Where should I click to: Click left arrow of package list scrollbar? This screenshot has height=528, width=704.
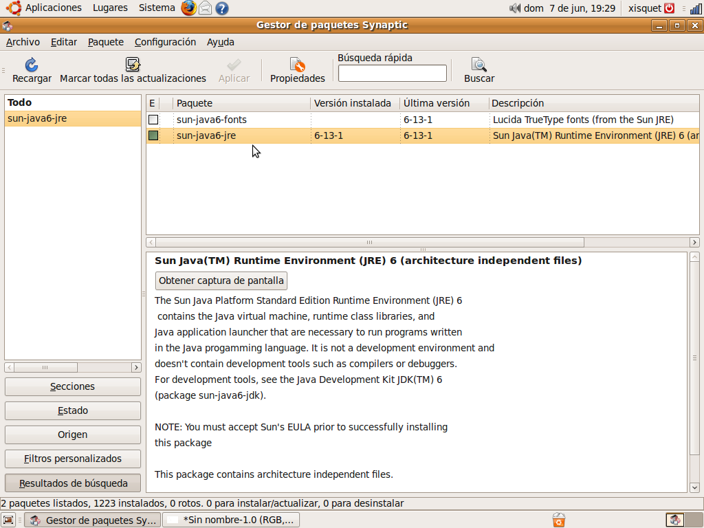(x=151, y=243)
